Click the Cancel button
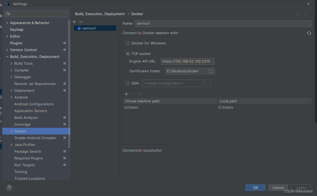 point(278,188)
